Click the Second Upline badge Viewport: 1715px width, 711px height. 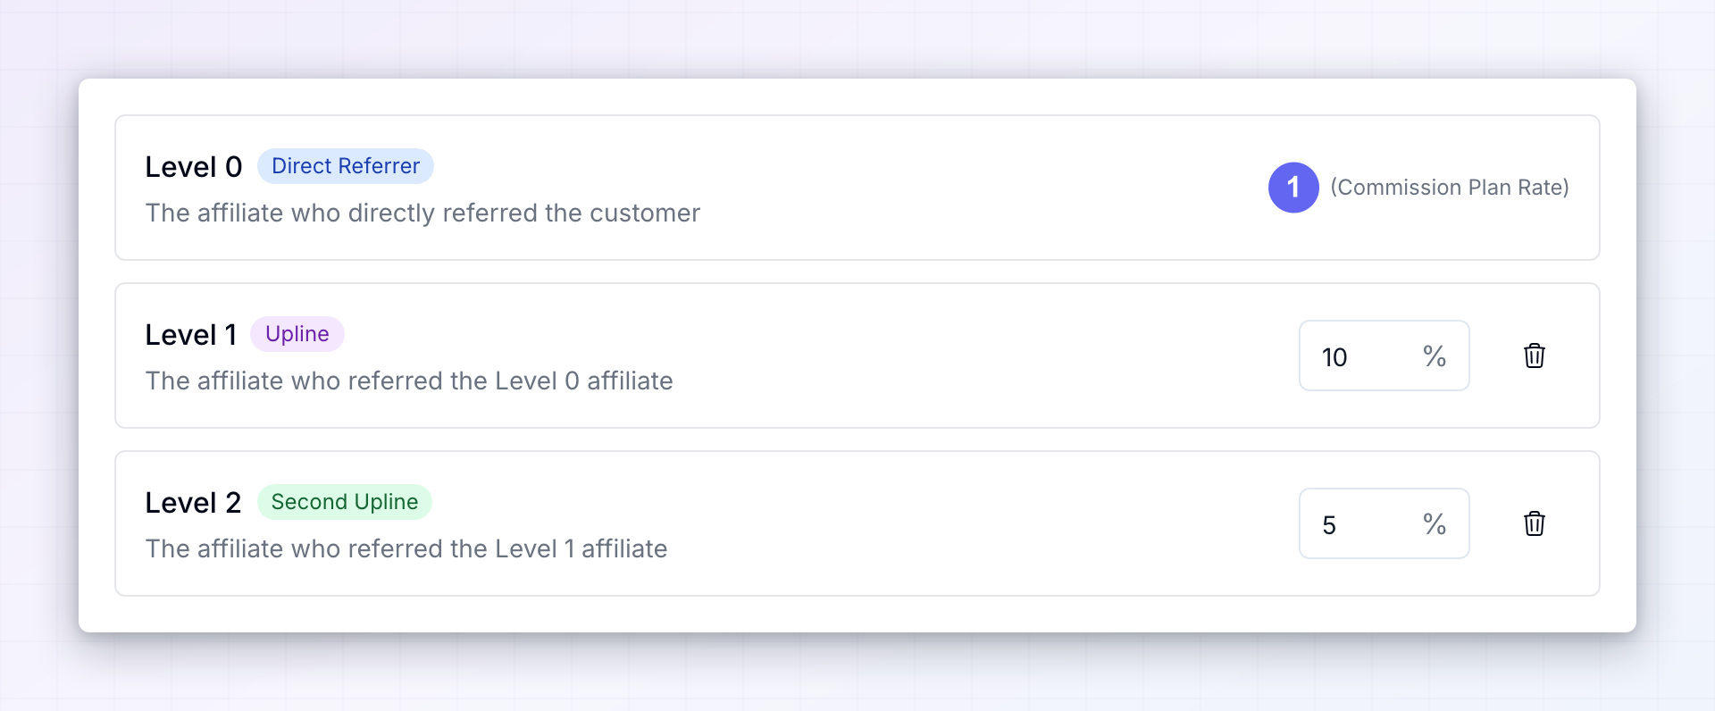[x=345, y=502]
